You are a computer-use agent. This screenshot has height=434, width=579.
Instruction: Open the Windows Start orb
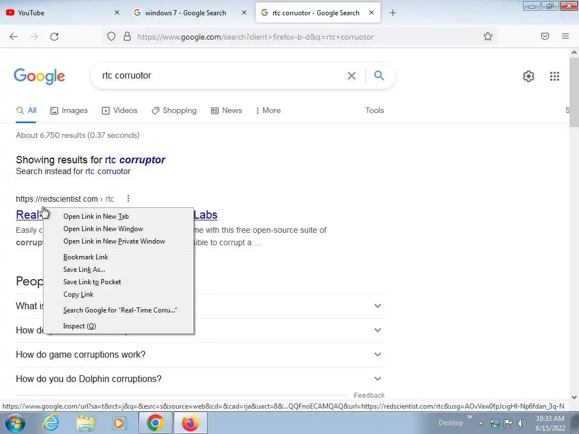[15, 423]
